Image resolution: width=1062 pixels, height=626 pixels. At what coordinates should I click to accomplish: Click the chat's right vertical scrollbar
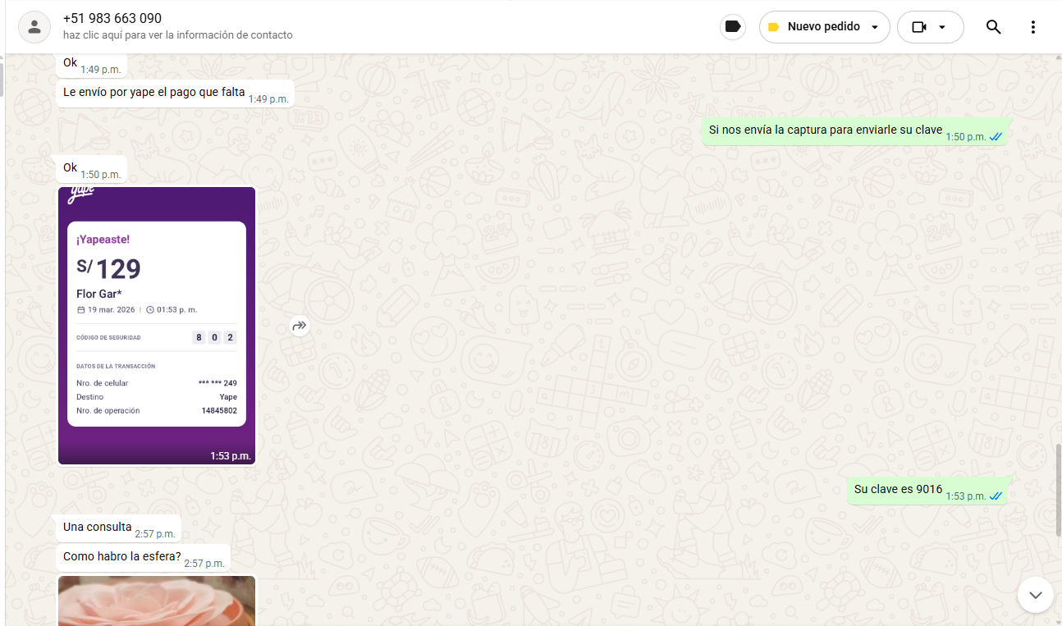[x=1058, y=492]
